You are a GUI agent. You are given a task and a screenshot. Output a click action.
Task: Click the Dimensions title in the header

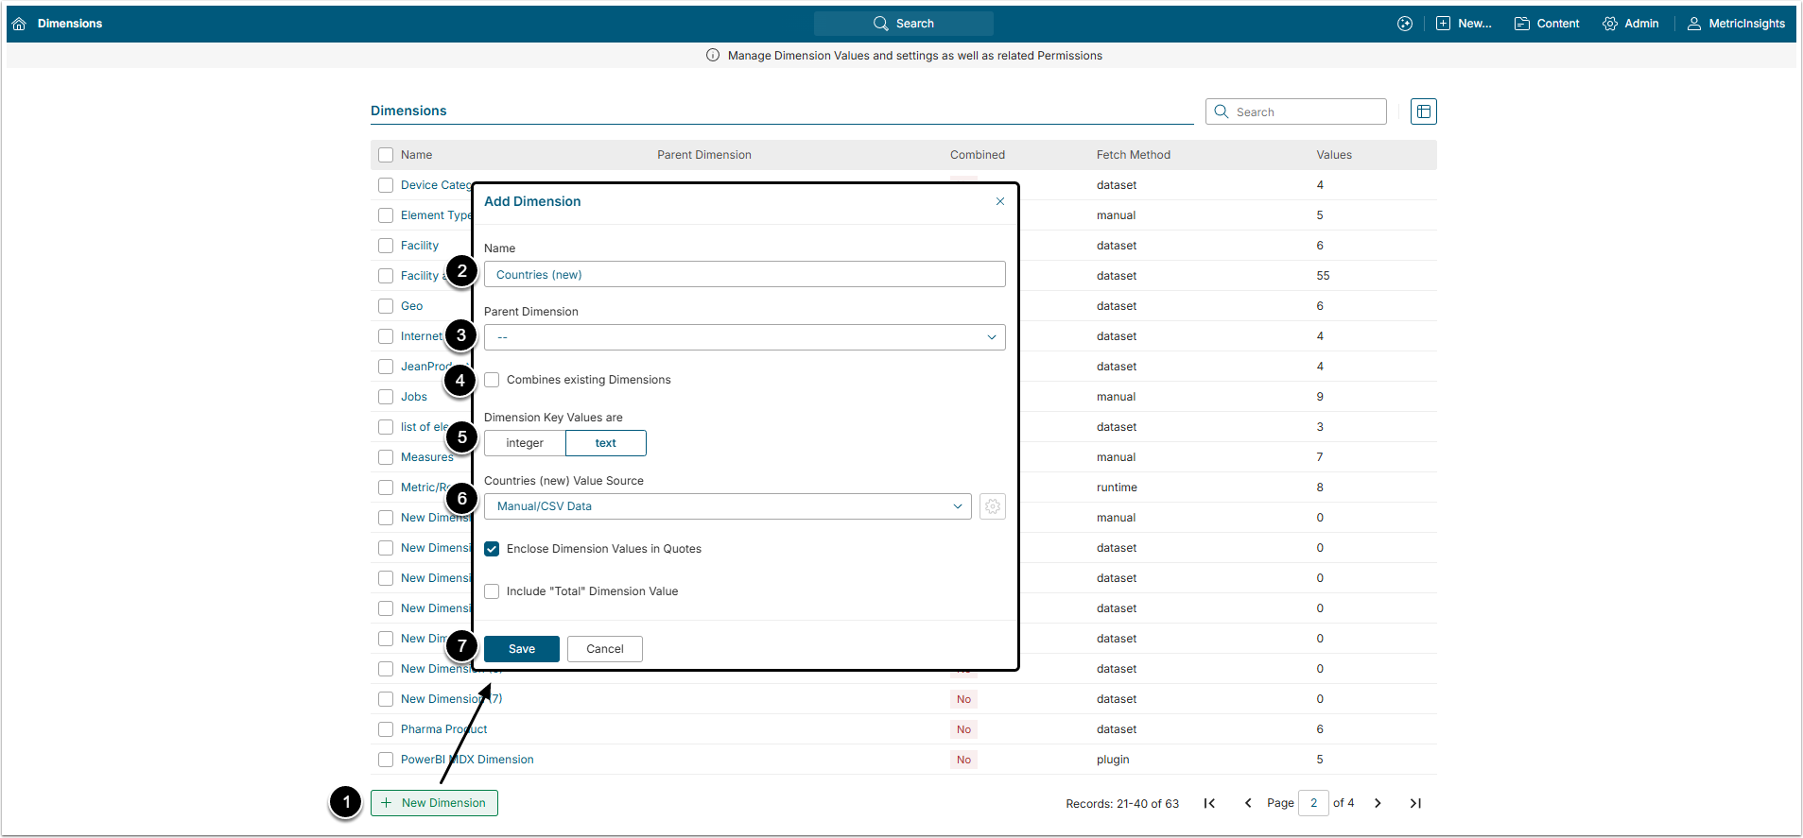tap(70, 24)
